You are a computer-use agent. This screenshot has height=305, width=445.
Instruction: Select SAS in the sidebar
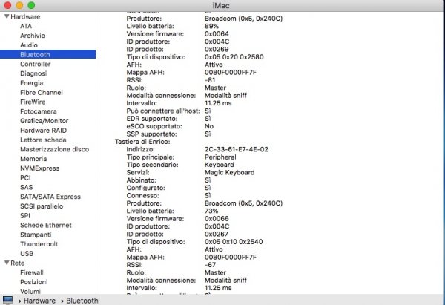click(27, 187)
